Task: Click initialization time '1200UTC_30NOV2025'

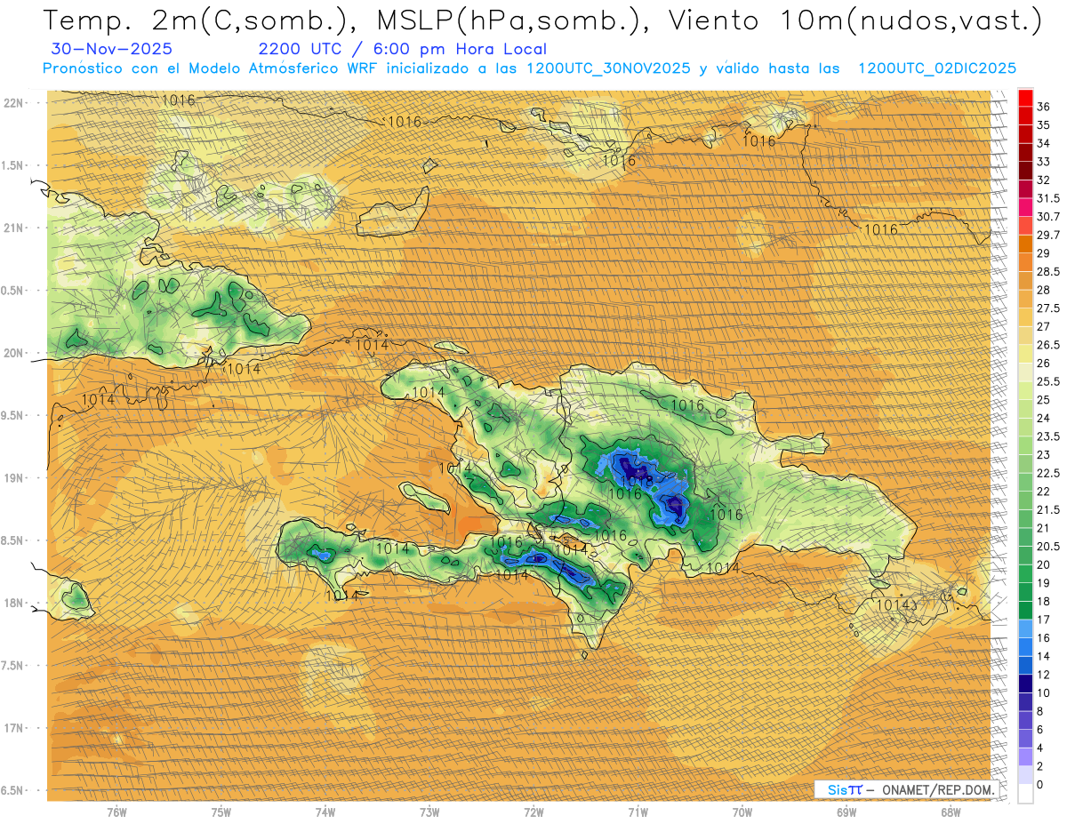Action: tap(608, 68)
